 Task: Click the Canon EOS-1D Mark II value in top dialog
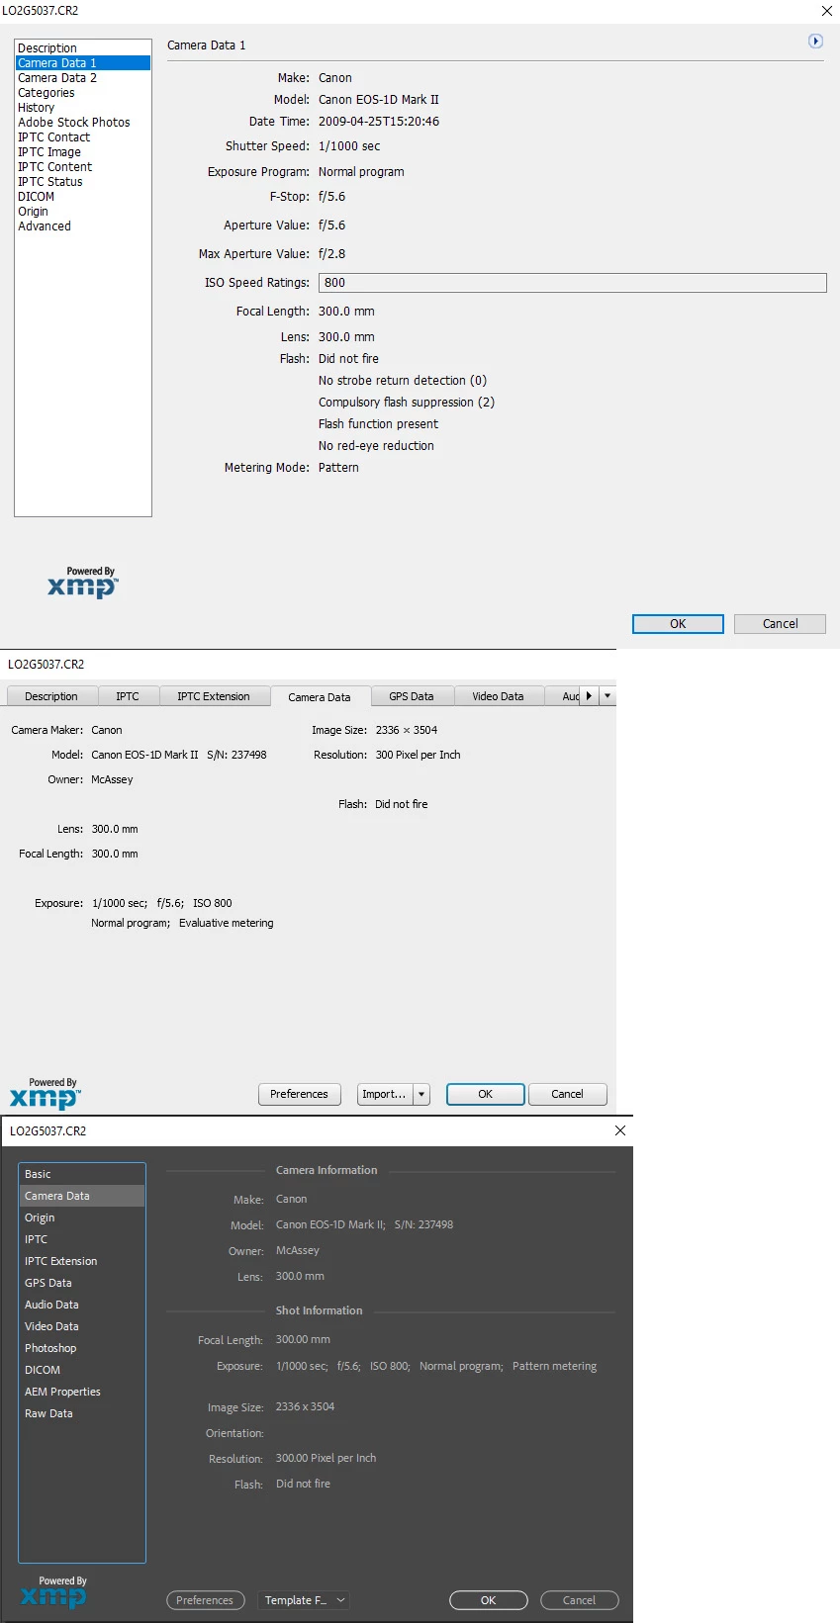point(379,100)
